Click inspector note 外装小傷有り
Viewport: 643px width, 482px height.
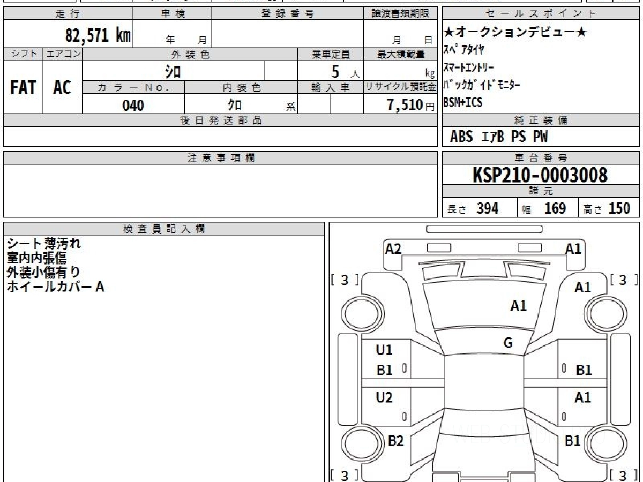click(43, 272)
